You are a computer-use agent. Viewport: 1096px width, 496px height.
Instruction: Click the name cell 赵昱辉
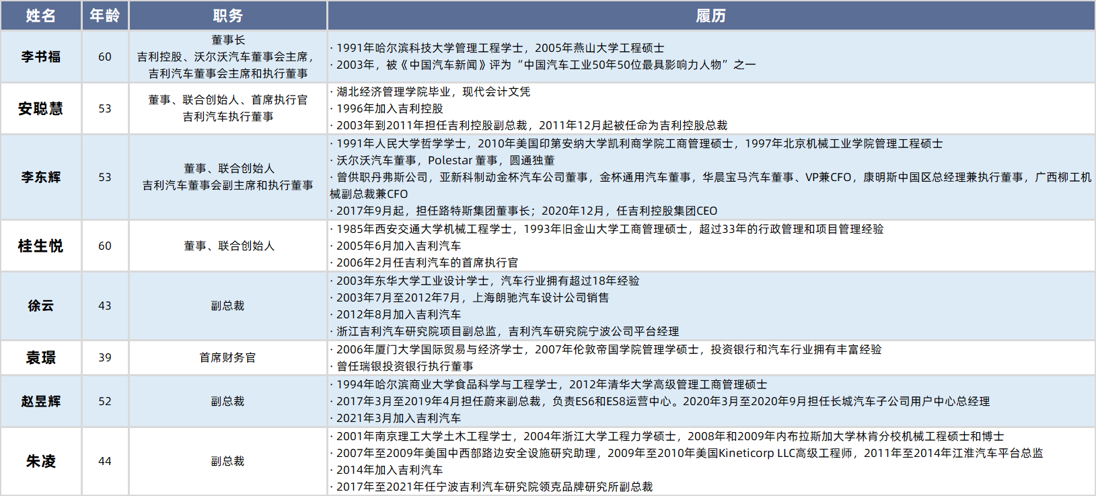pyautogui.click(x=41, y=401)
